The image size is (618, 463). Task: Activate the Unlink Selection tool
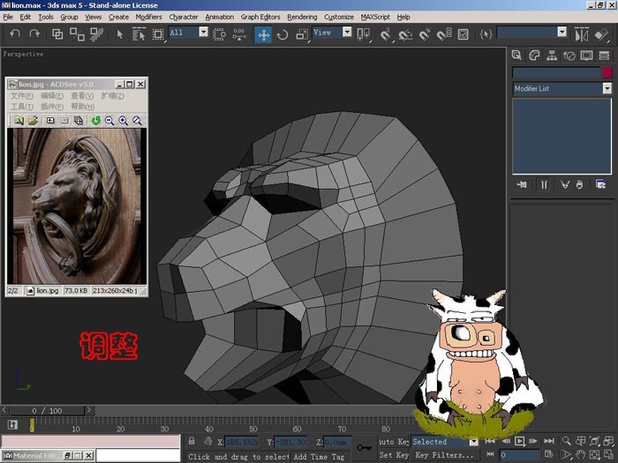(77, 34)
